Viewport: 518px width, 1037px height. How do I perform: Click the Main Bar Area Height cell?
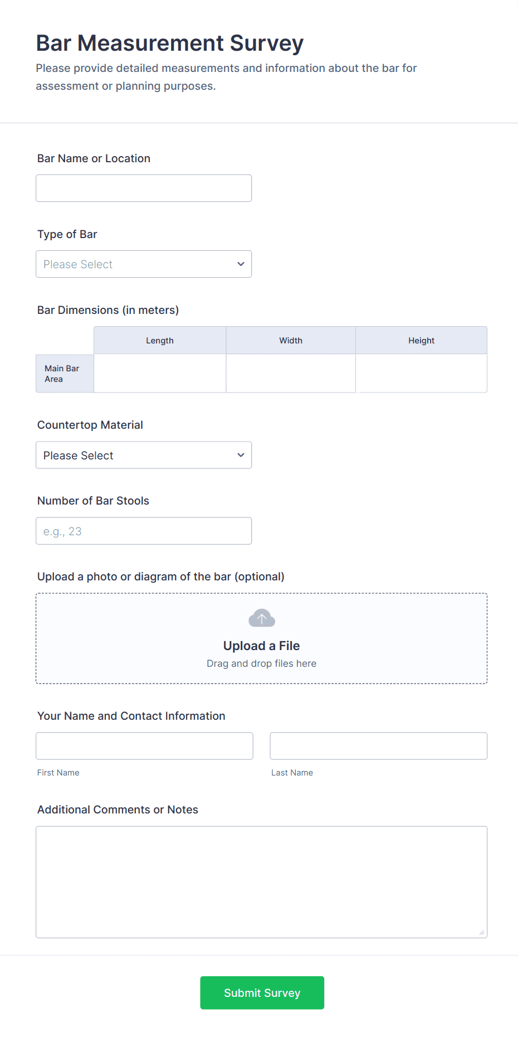pyautogui.click(x=421, y=374)
